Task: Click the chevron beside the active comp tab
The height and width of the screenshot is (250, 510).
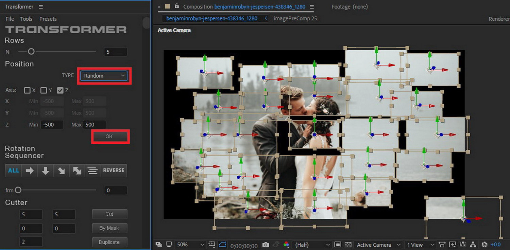Action: click(x=266, y=18)
